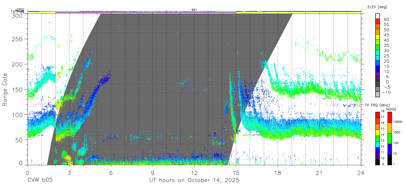Click TX FRQ bar blue segment between 12 and 11
The height and width of the screenshot is (187, 406).
click(x=378, y=150)
